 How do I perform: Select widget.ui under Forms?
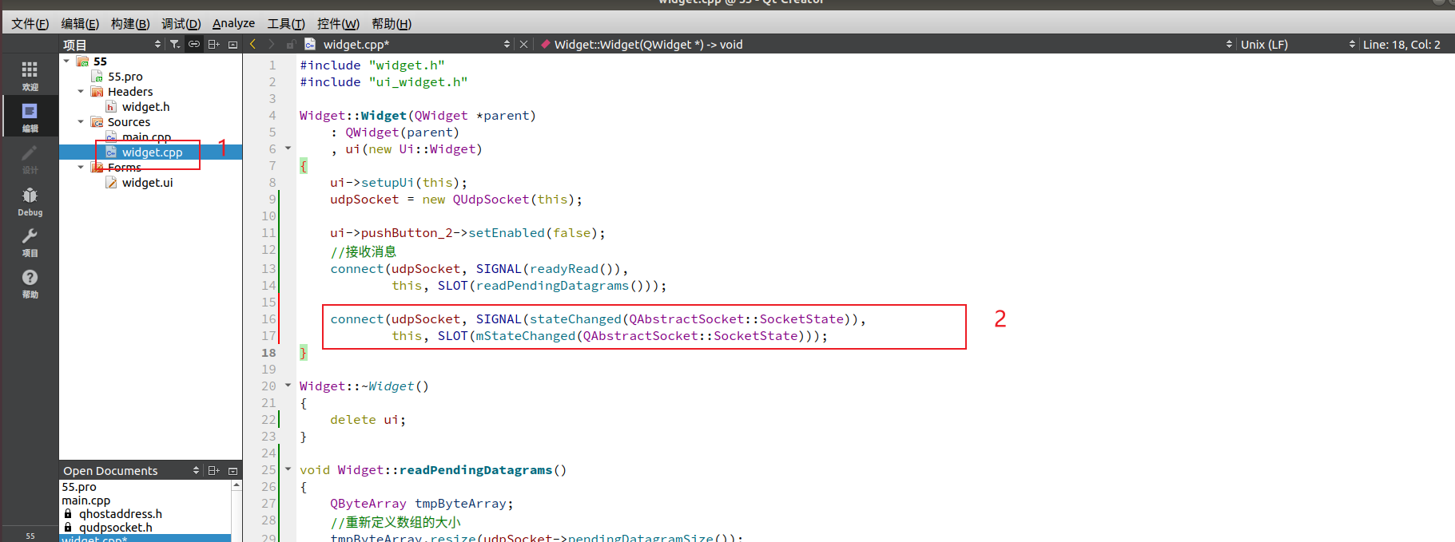point(147,183)
